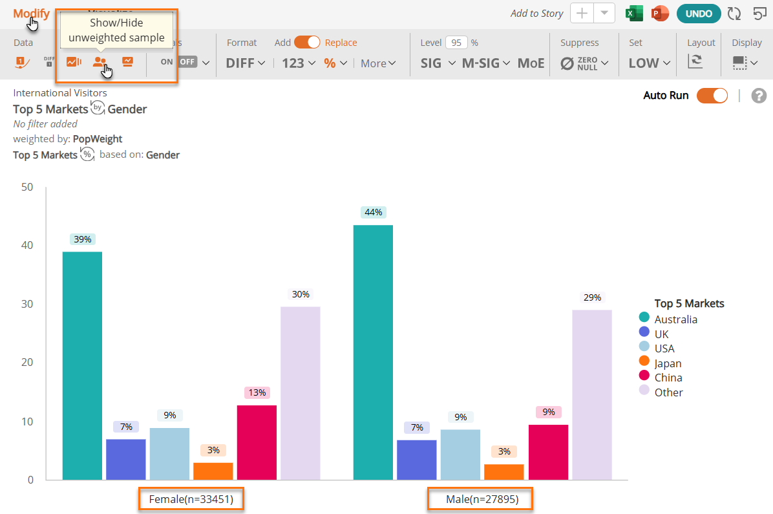This screenshot has height=514, width=773.
Task: Click the restore window icon in the top-right corner
Action: (x=759, y=14)
